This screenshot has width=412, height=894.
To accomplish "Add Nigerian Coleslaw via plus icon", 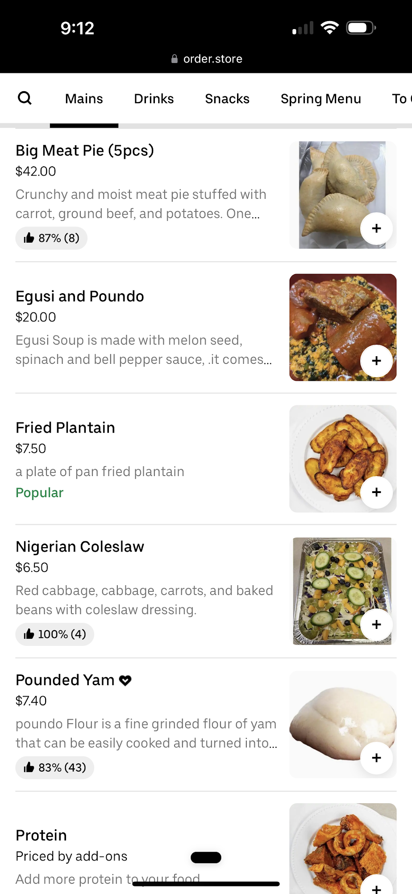I will click(376, 624).
